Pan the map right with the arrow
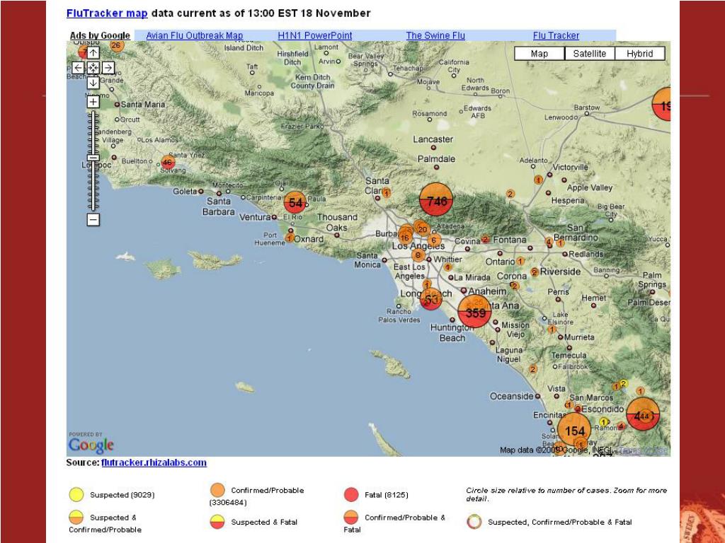This screenshot has height=543, width=725. (x=108, y=68)
